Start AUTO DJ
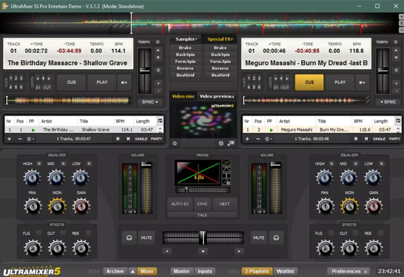404x277 pixels. tap(180, 204)
